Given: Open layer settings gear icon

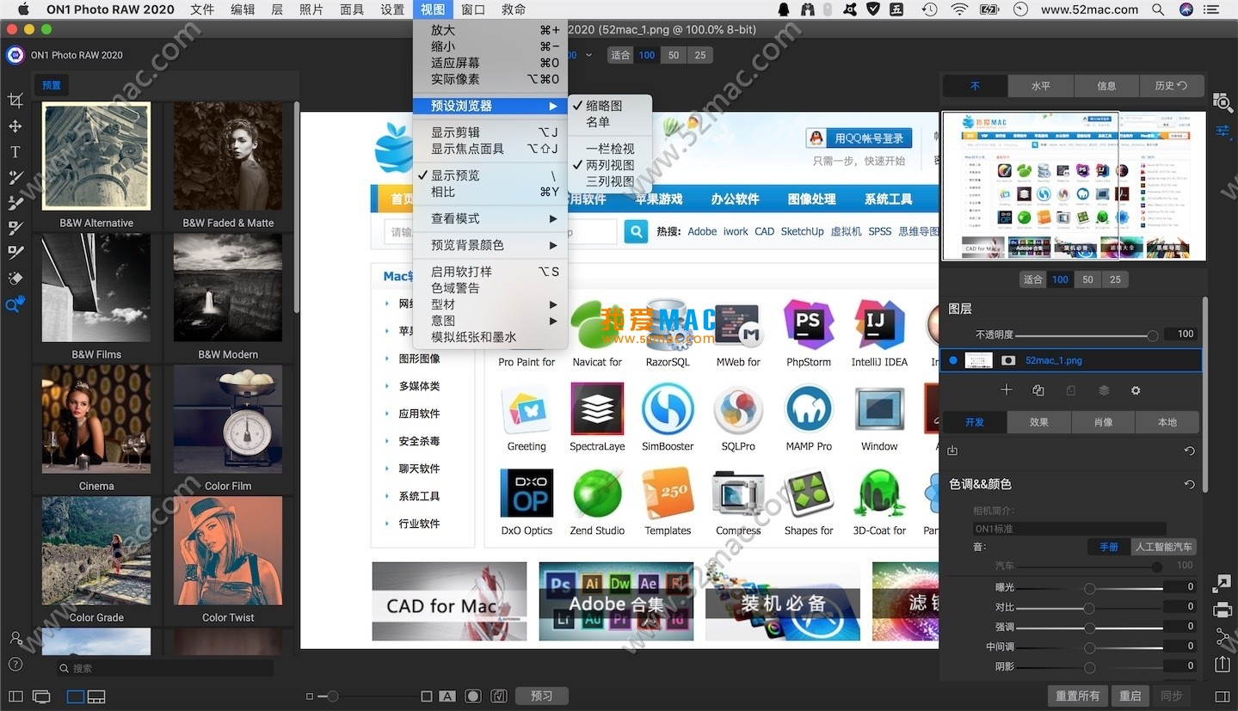Looking at the screenshot, I should point(1136,390).
